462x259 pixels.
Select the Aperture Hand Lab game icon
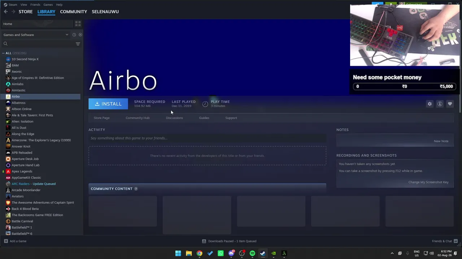pyautogui.click(x=8, y=165)
